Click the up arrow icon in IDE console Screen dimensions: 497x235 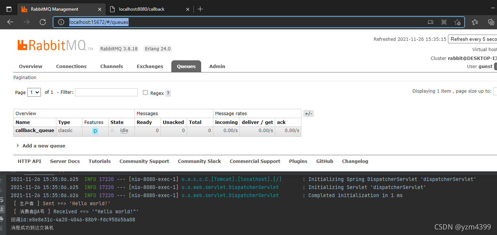coord(2,180)
